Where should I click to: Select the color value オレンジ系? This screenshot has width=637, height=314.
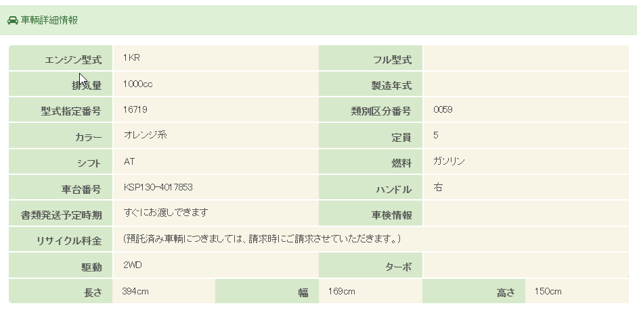coord(145,135)
